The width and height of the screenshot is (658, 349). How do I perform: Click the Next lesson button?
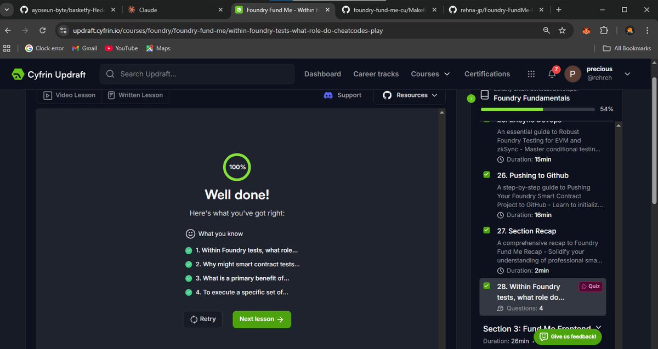tap(262, 319)
